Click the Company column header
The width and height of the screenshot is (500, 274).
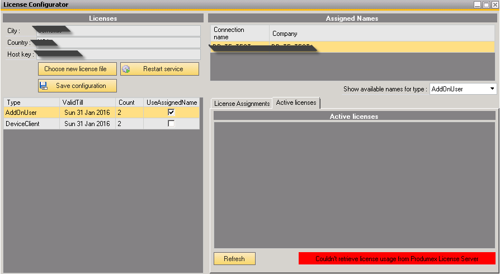(x=382, y=33)
